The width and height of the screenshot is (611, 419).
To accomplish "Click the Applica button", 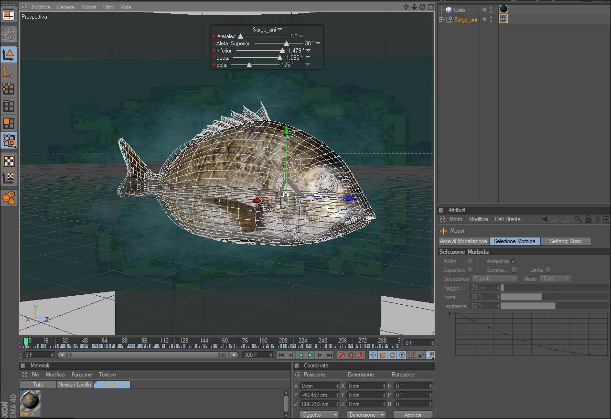I will point(413,415).
